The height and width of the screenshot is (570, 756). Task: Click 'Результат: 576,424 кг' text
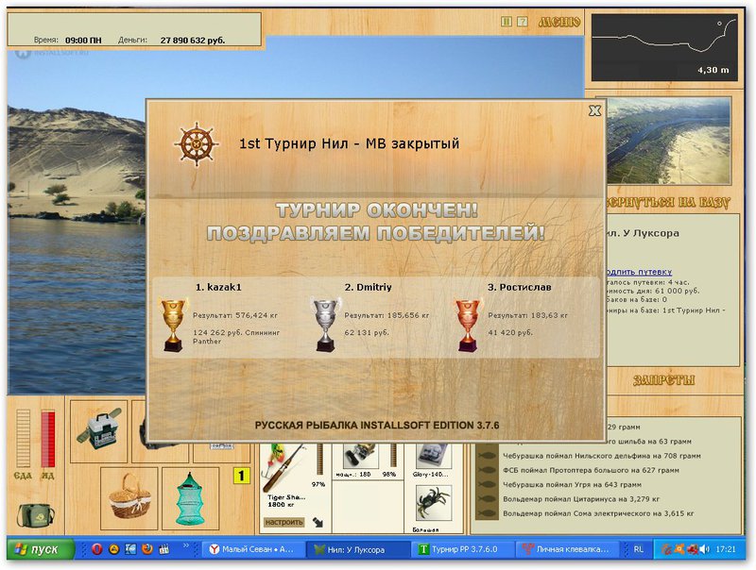tap(234, 315)
